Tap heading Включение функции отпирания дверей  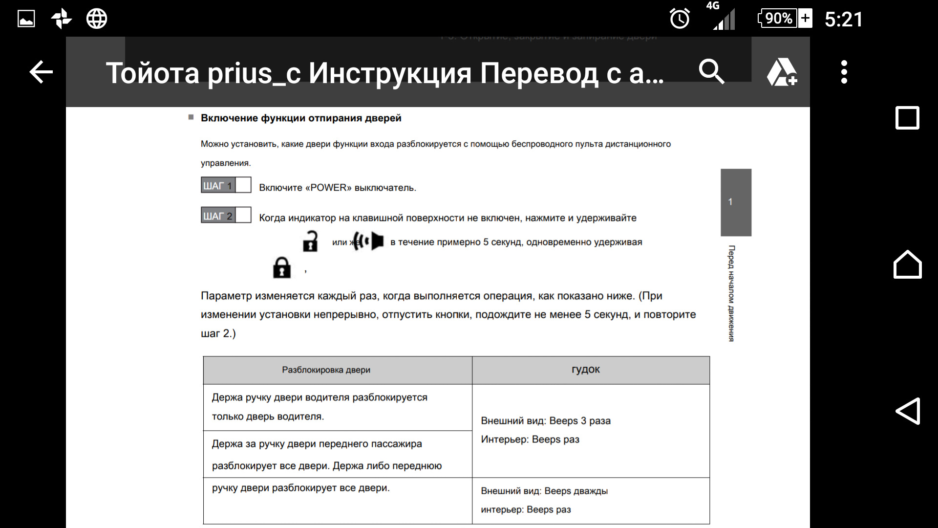(x=301, y=118)
